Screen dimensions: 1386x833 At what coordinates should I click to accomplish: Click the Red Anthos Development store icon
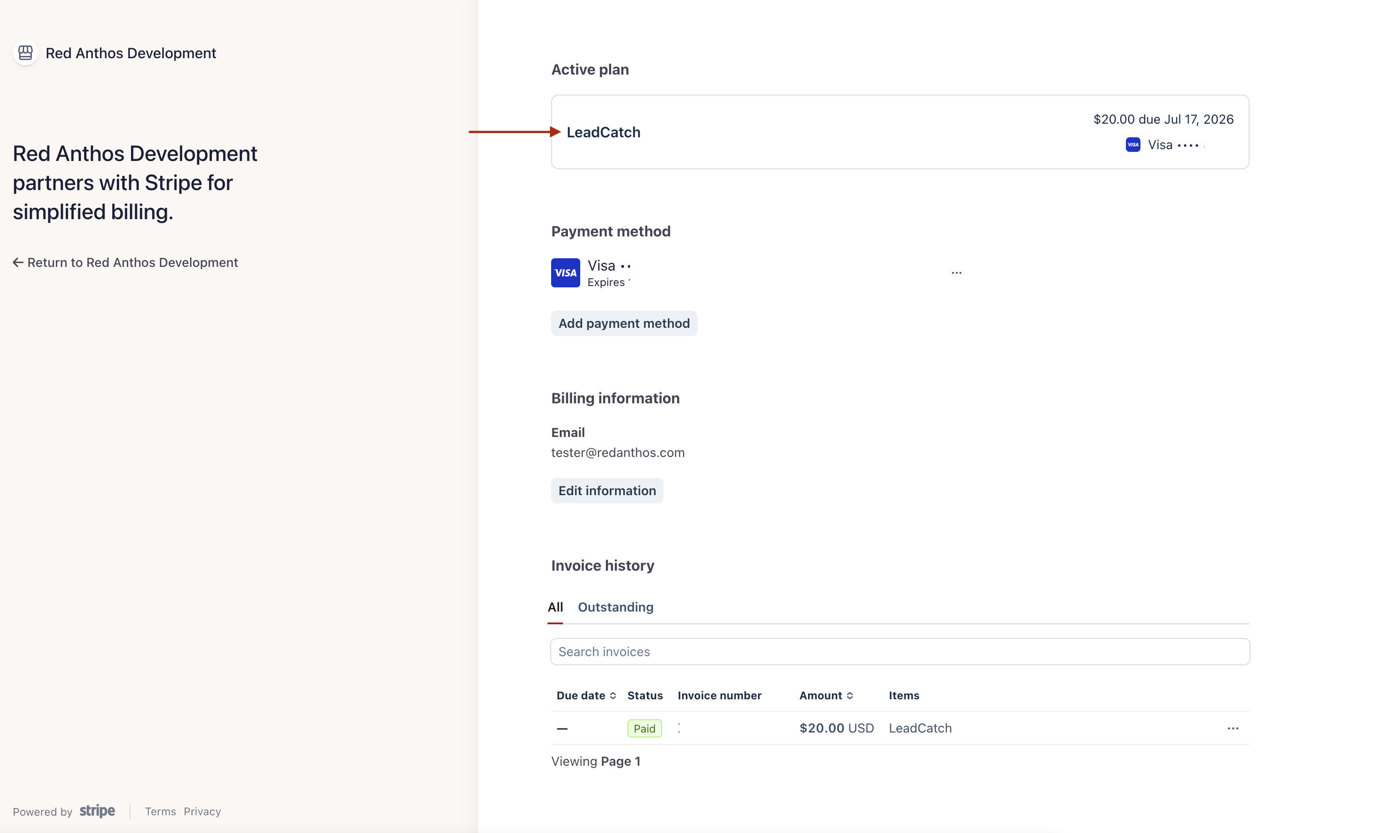(x=25, y=53)
